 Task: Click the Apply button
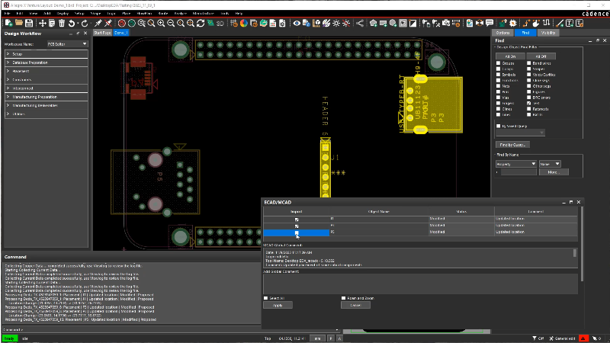pyautogui.click(x=278, y=305)
